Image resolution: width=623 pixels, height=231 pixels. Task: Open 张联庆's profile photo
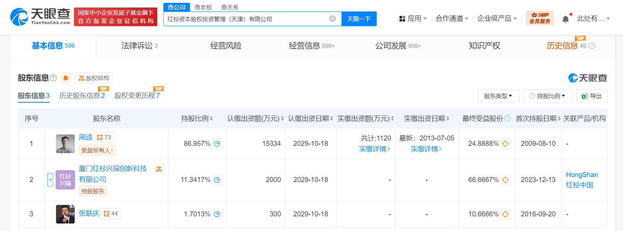[65, 214]
